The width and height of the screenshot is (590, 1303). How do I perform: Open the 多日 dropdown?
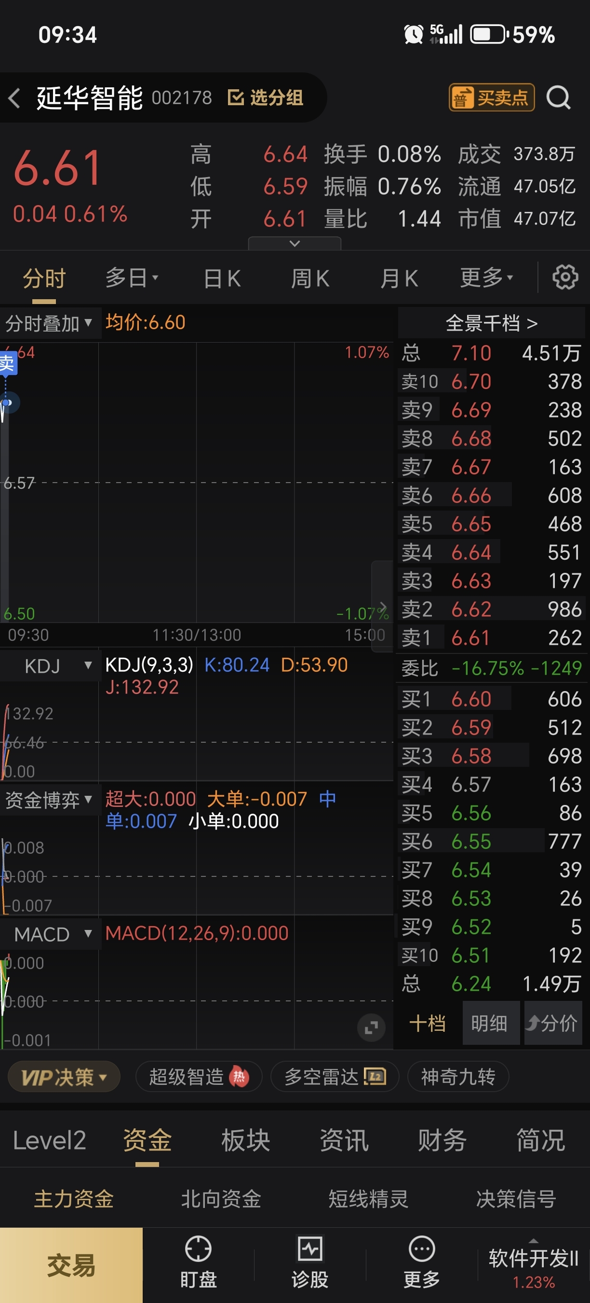click(132, 277)
